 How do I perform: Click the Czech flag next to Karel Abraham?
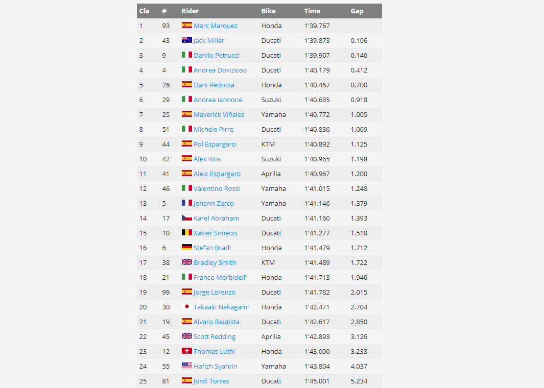click(x=186, y=218)
